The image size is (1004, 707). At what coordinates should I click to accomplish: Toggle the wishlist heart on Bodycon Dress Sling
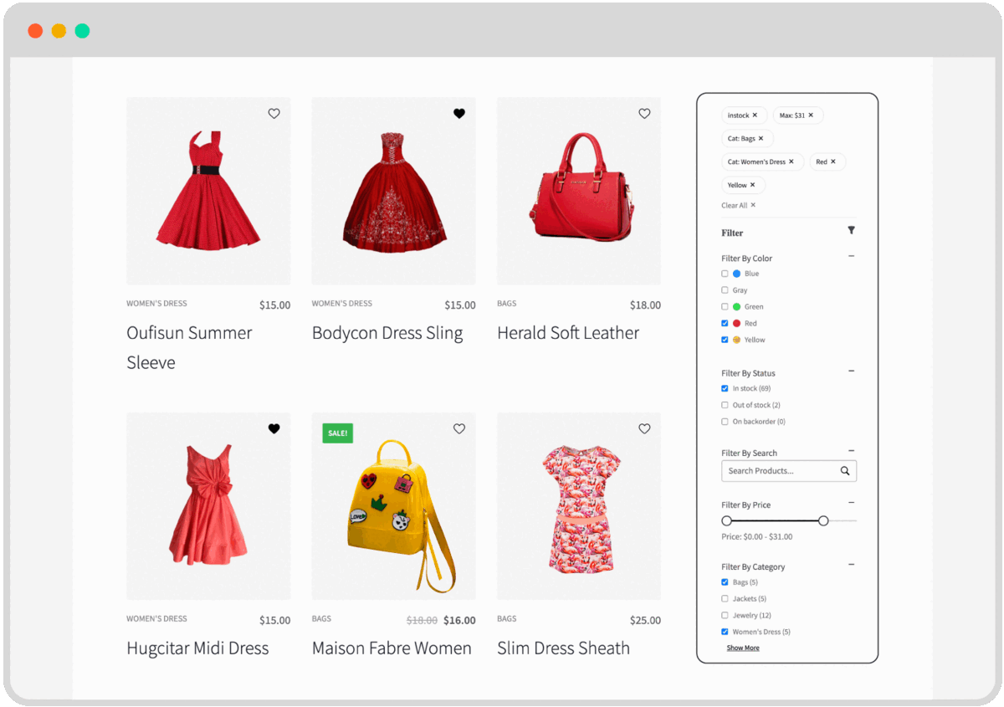tap(459, 114)
